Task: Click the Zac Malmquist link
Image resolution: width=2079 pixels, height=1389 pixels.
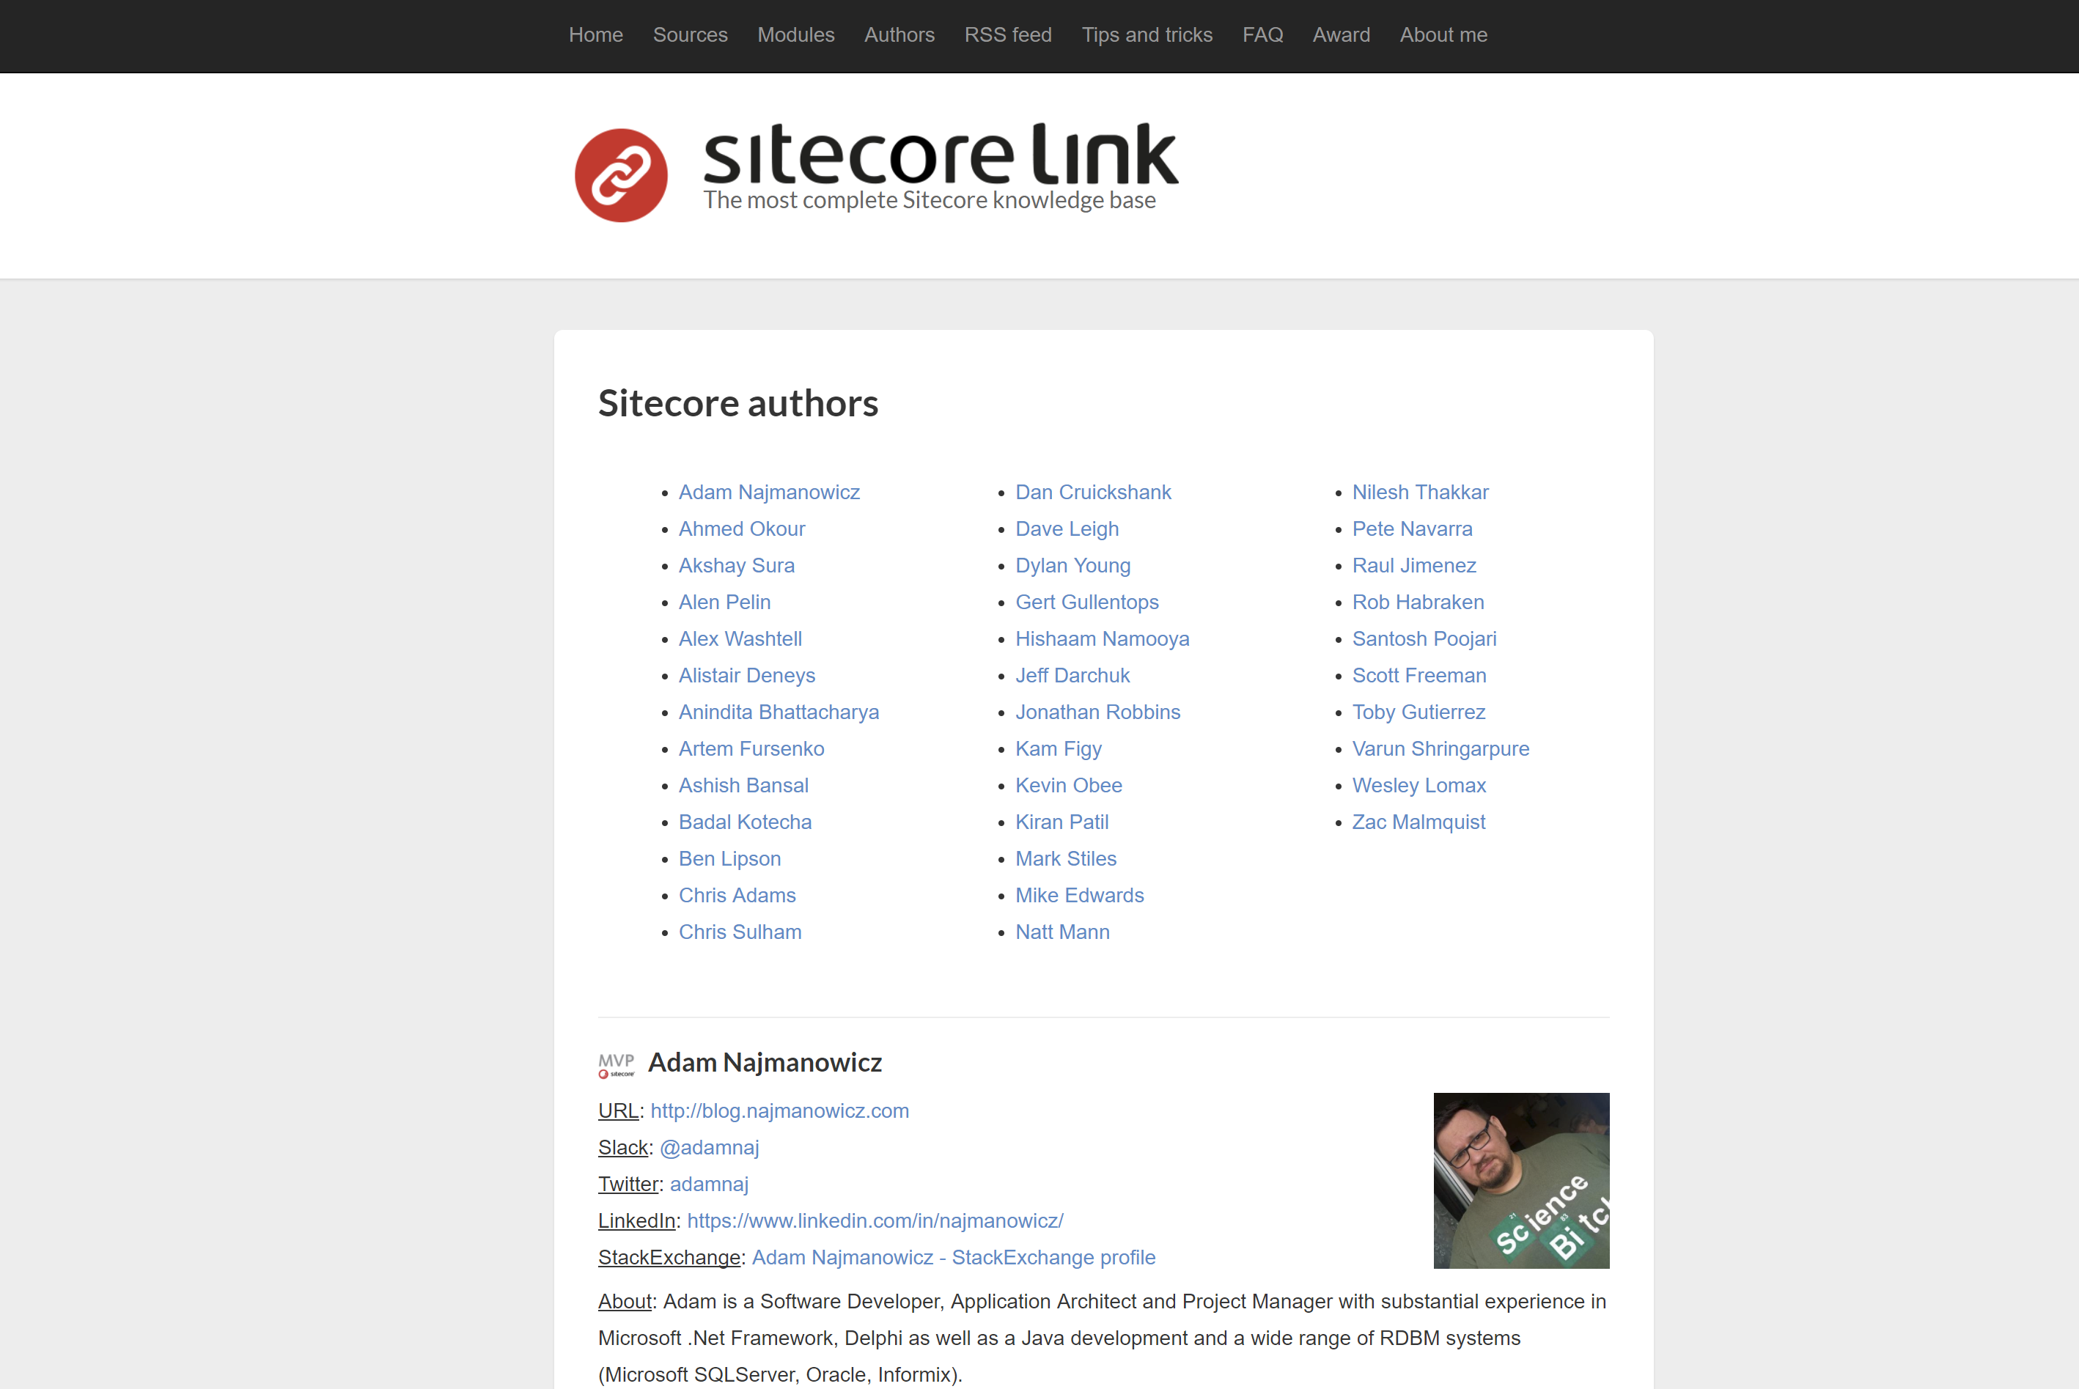Action: pos(1417,822)
